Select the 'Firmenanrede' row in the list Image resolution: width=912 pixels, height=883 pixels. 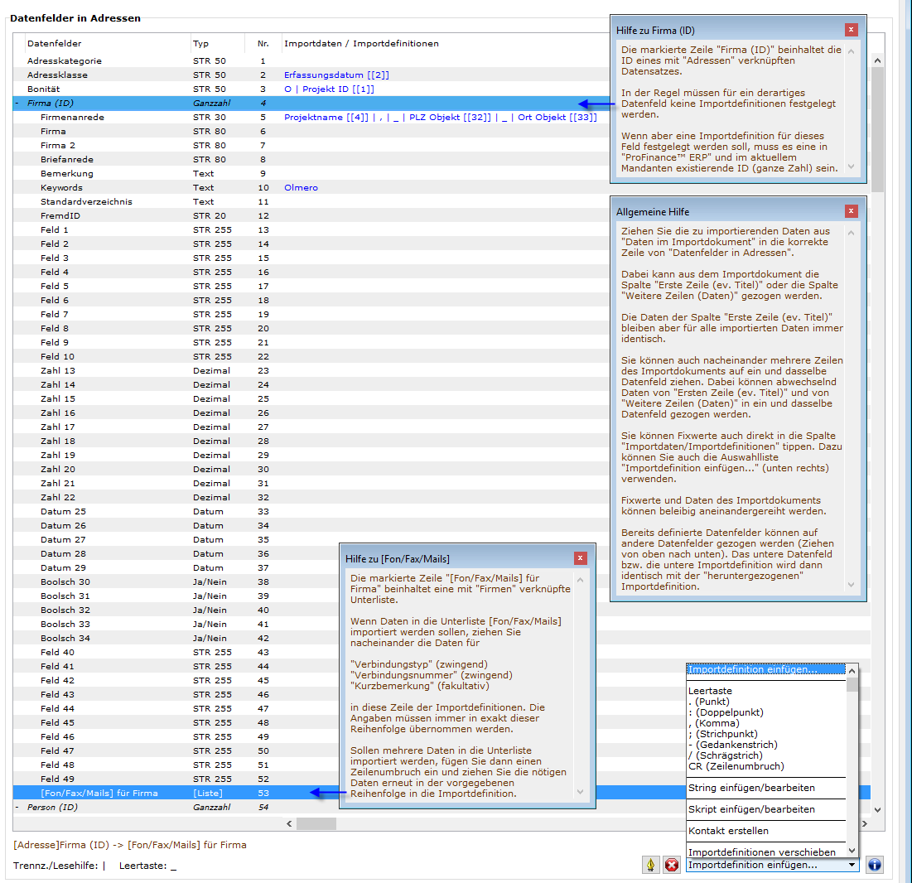[x=72, y=118]
